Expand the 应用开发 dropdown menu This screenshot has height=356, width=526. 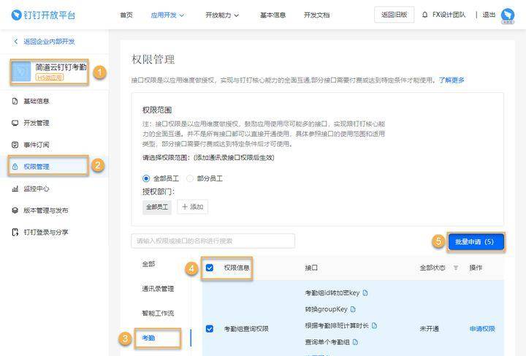point(167,15)
